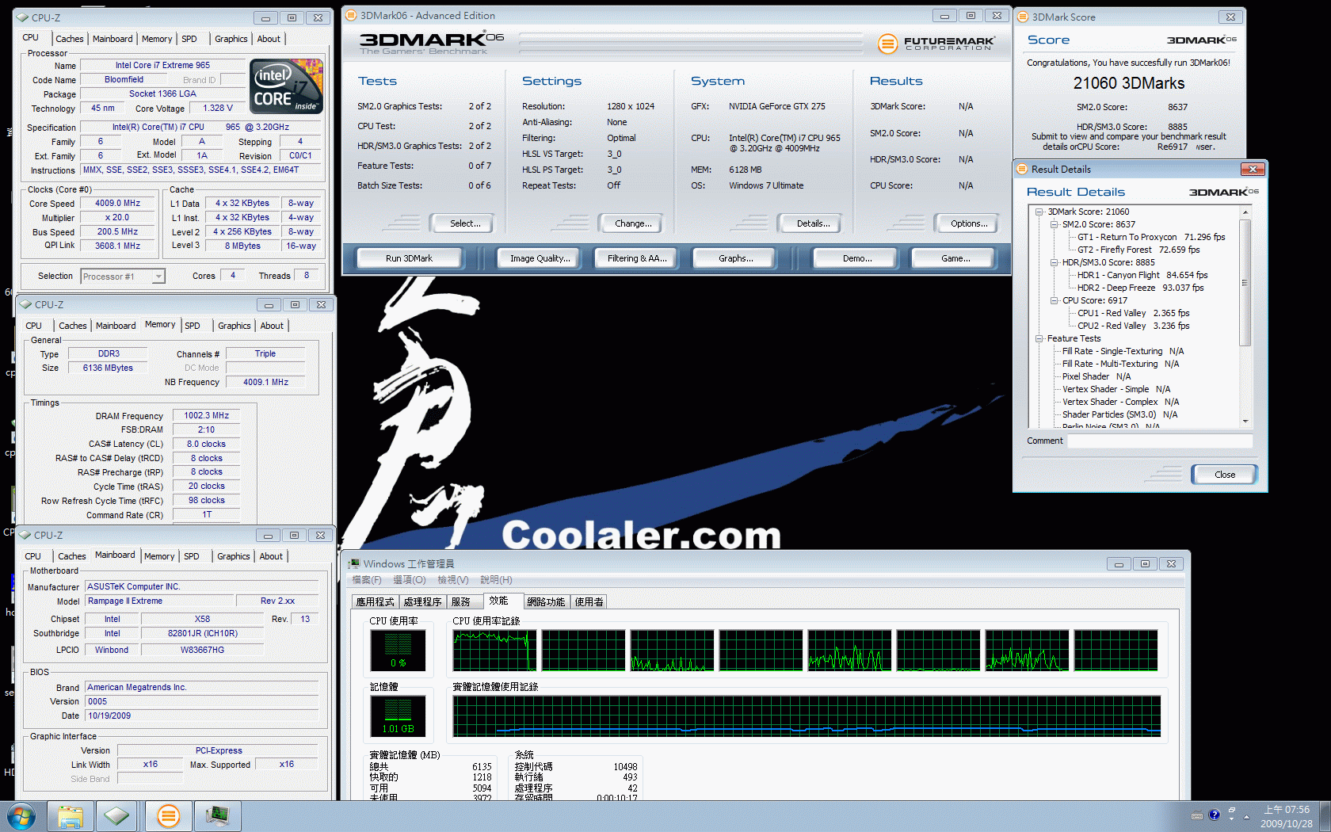This screenshot has height=832, width=1331.
Task: Close the 3DMark Score window
Action: point(1230,17)
